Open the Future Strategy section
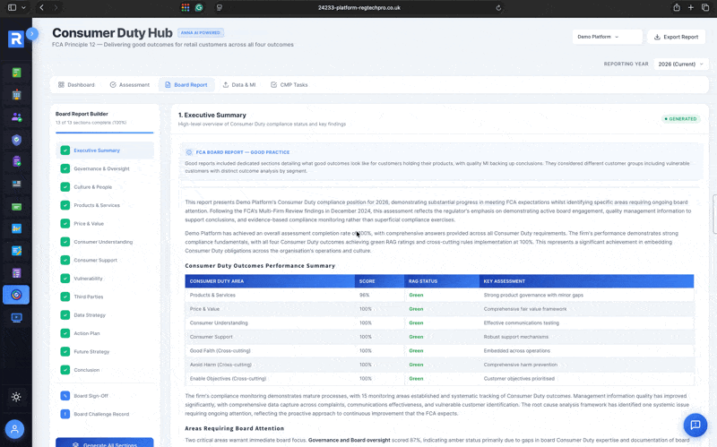717x447 pixels. (x=105, y=351)
